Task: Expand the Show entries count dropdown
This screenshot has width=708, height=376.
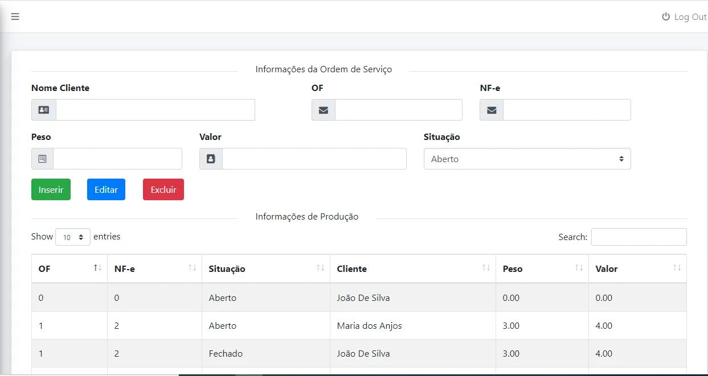Action: tap(73, 237)
